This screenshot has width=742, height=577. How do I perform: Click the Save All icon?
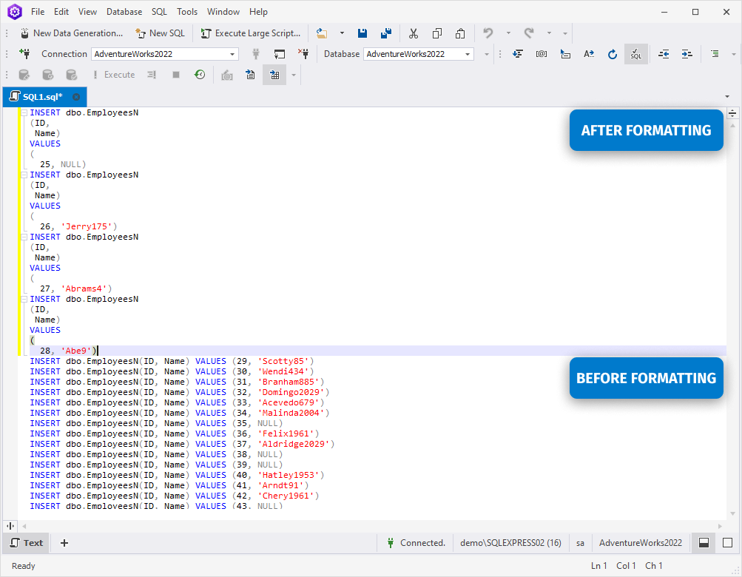386,33
